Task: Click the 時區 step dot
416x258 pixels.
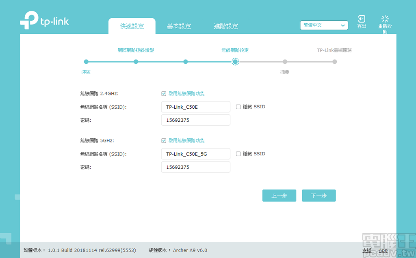Action: (x=86, y=62)
